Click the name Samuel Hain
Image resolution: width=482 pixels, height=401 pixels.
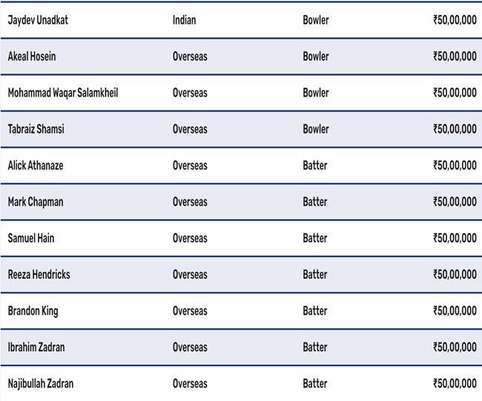click(31, 238)
